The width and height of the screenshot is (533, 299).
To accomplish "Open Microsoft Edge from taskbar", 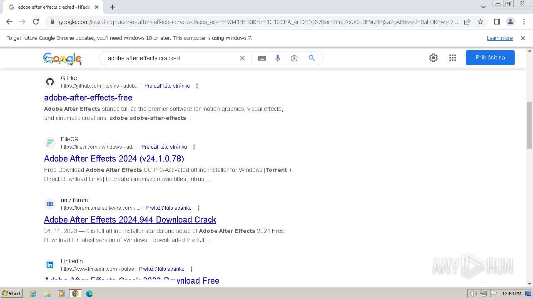I will click(89, 294).
